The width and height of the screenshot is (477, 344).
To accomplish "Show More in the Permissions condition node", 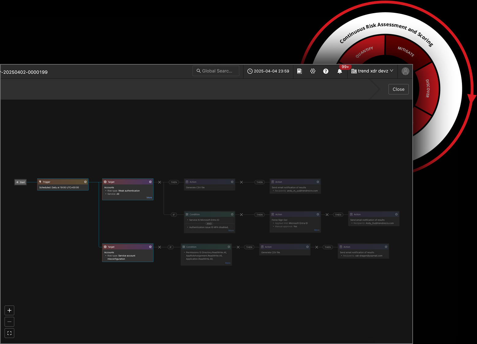I will click(x=228, y=263).
